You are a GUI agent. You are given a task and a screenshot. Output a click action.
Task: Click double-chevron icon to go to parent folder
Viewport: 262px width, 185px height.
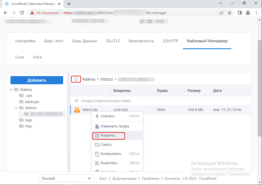(x=76, y=101)
